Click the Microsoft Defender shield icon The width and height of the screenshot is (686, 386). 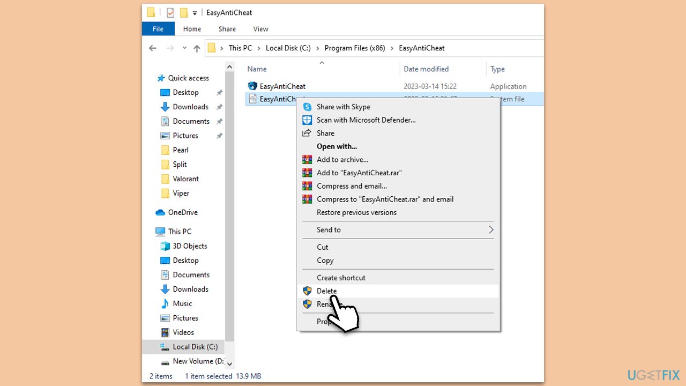[307, 120]
